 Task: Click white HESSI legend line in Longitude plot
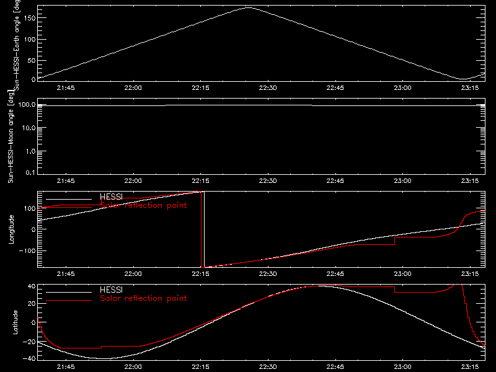pyautogui.click(x=69, y=199)
